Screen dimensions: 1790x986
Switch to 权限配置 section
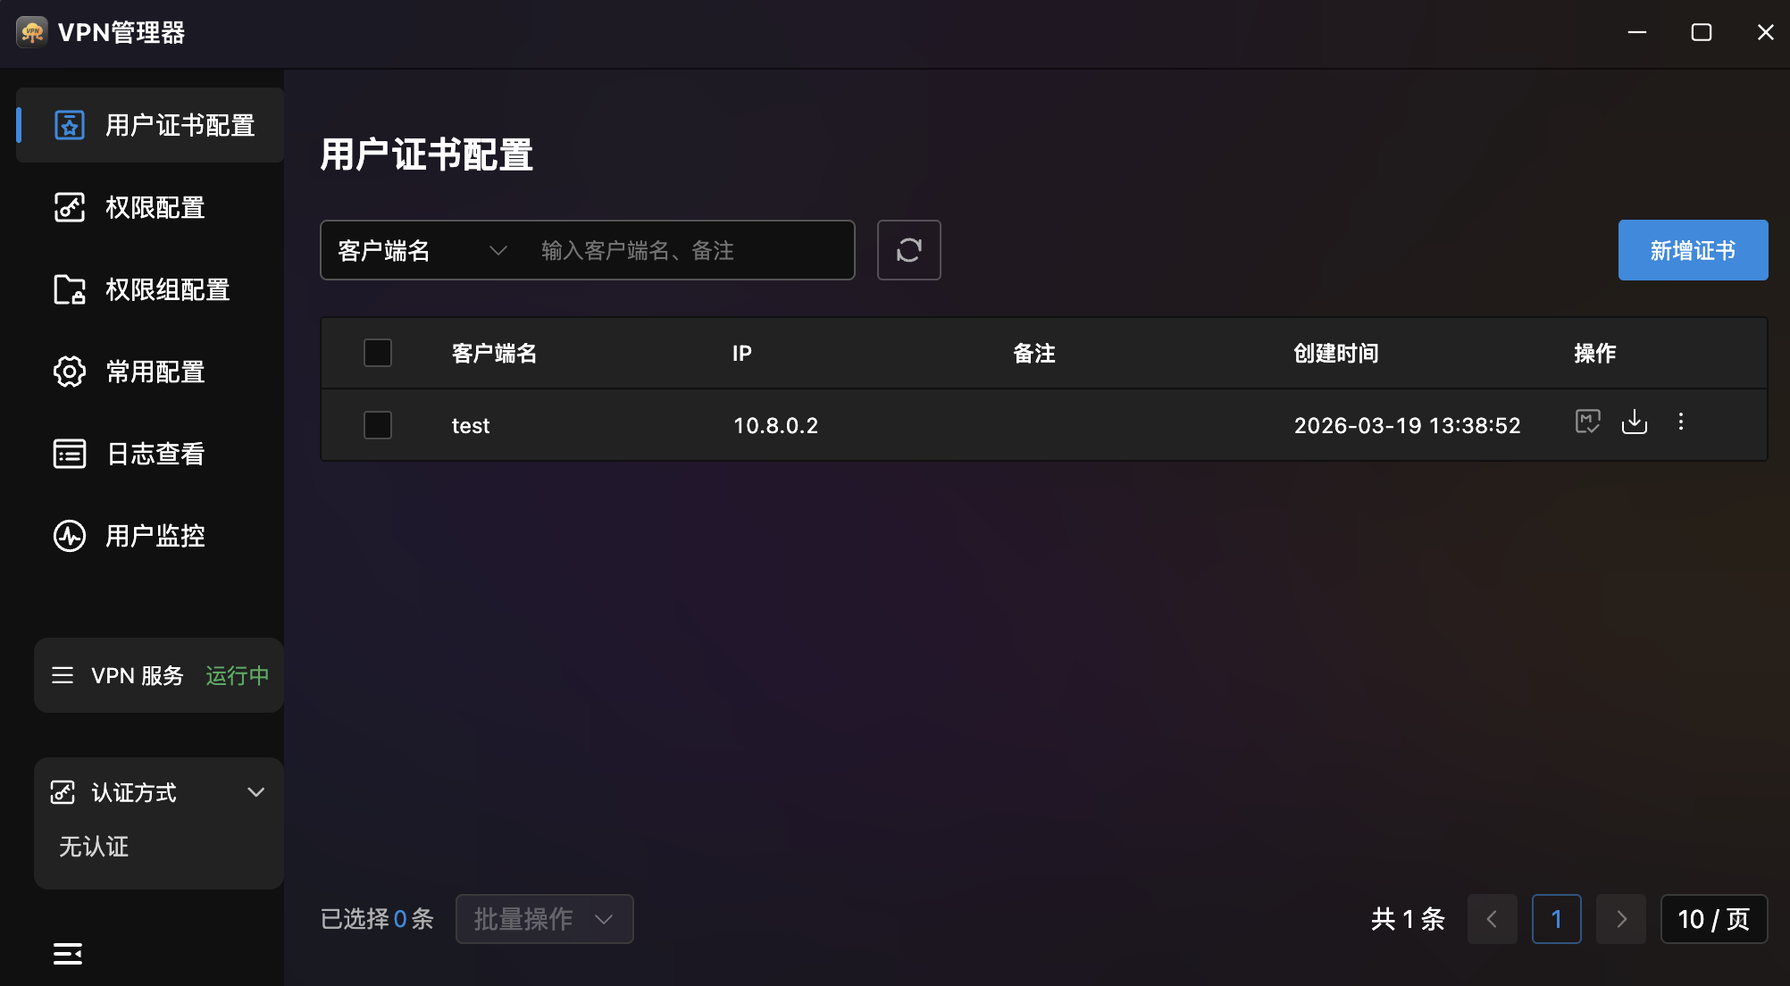click(x=150, y=207)
